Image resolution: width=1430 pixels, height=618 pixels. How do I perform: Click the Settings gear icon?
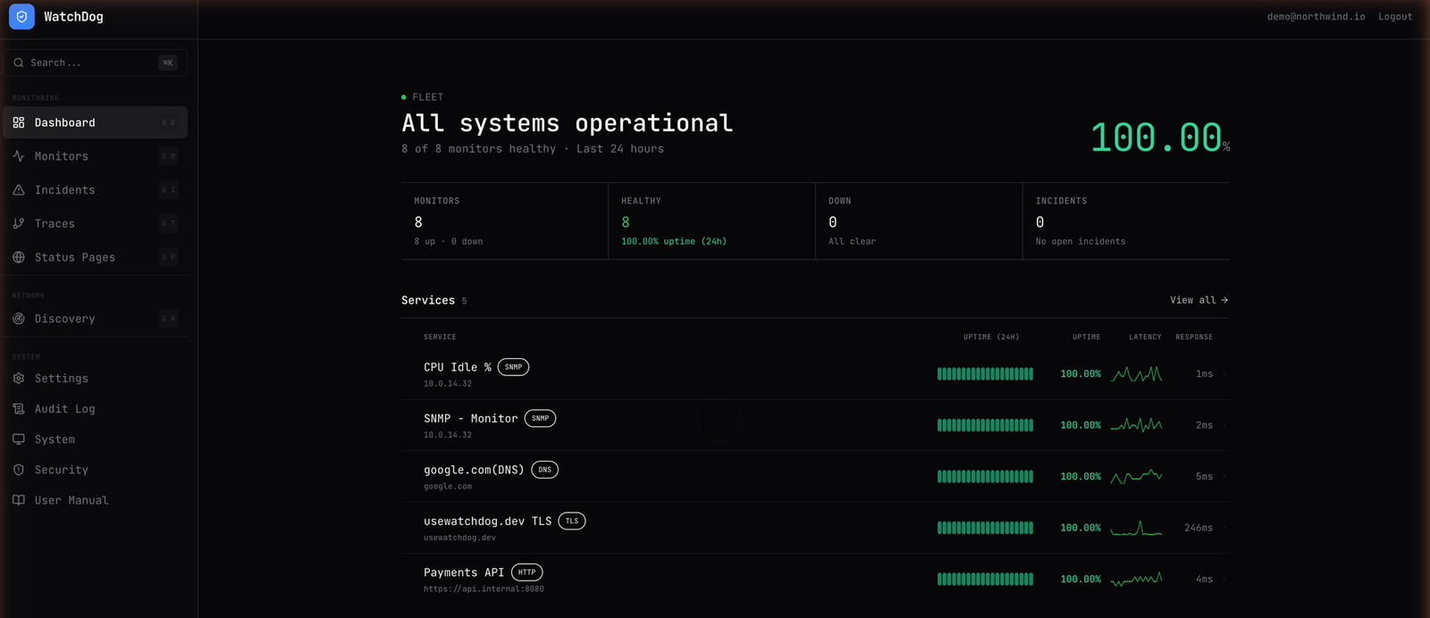tap(19, 379)
